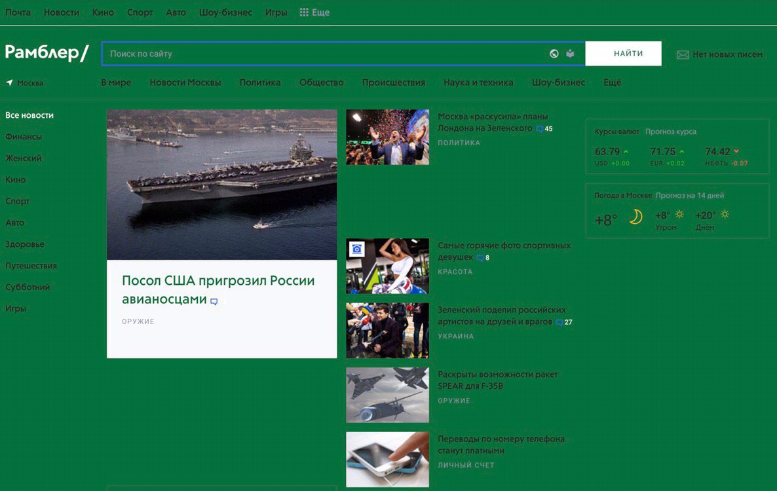Image resolution: width=777 pixels, height=491 pixels.
Task: Open Раскрыты возможности ракет SPEAR article
Action: 497,380
